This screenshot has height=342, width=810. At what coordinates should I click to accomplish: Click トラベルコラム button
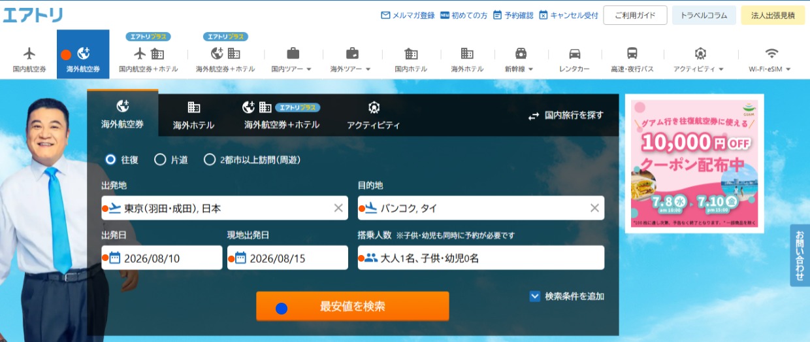click(704, 15)
